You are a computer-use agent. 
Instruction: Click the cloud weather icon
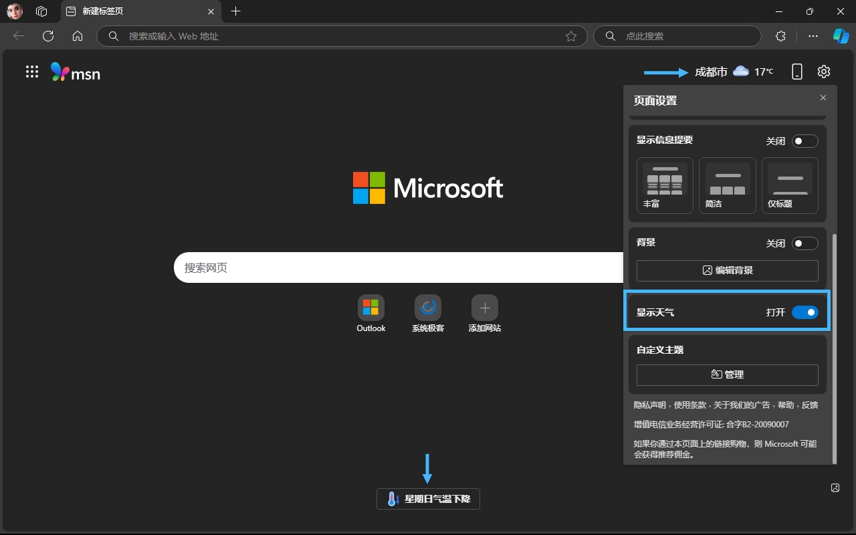coord(740,71)
